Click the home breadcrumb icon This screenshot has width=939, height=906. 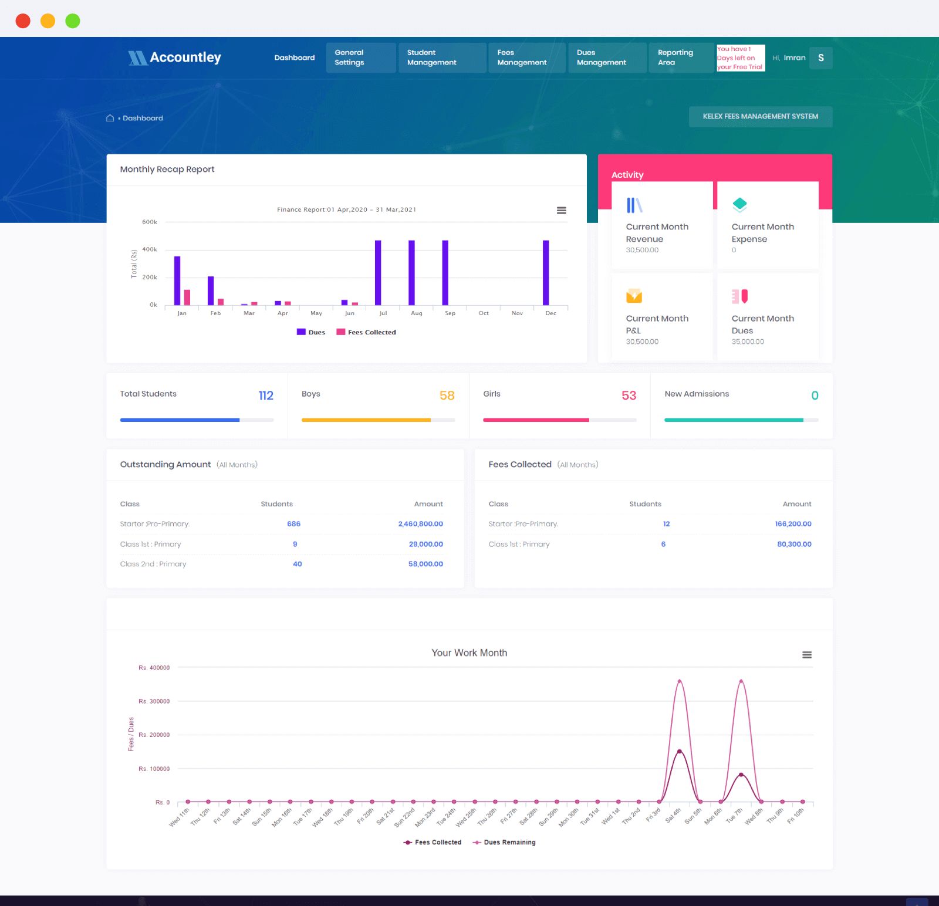click(110, 118)
